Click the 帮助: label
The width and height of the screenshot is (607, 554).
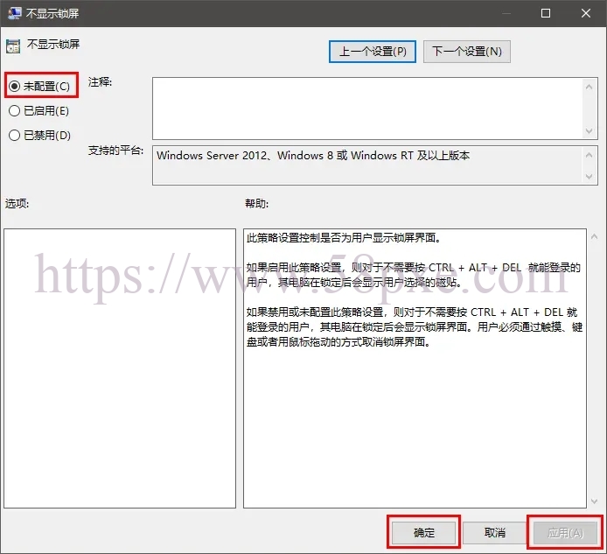(256, 203)
